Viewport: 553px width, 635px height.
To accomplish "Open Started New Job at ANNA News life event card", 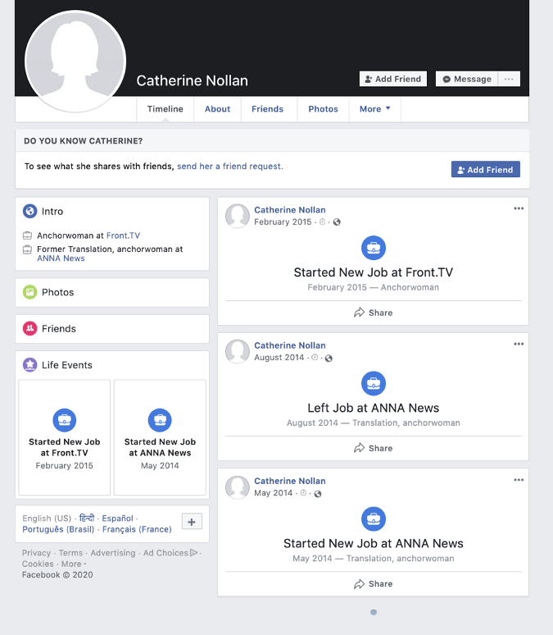I will coord(160,437).
